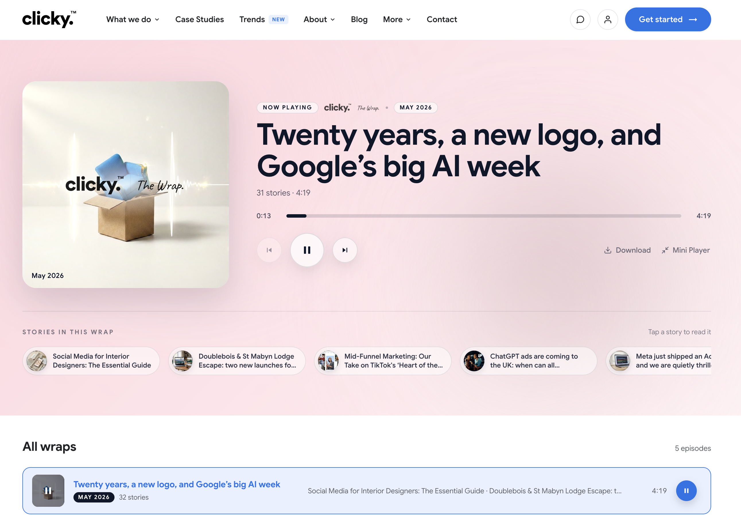
Task: Click the 'All wraps' heading
Action: pos(49,447)
